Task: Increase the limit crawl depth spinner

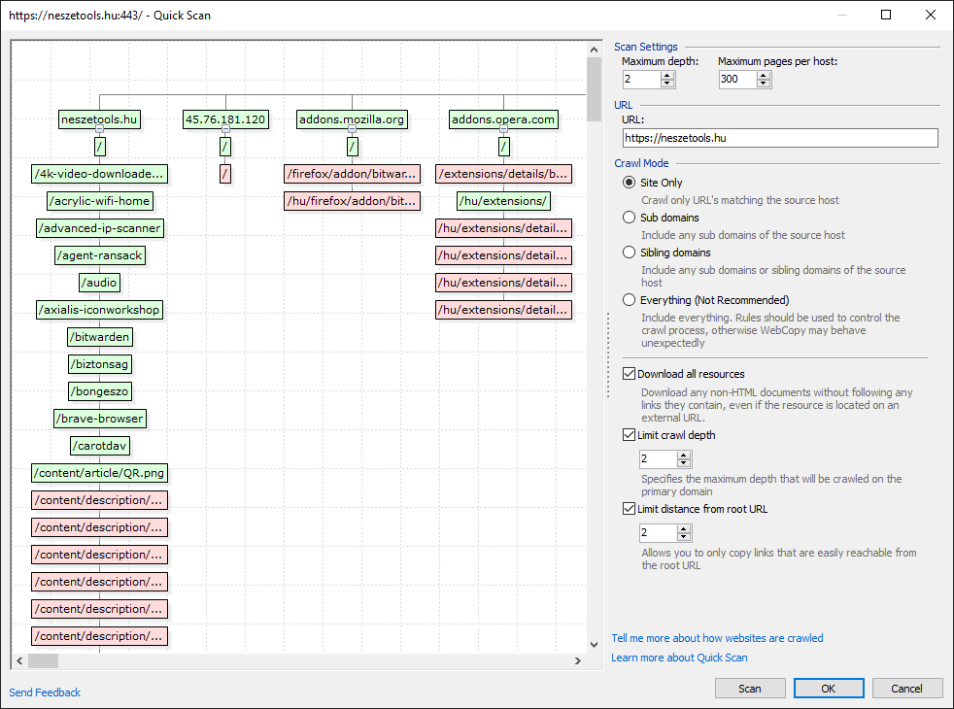Action: tap(684, 454)
